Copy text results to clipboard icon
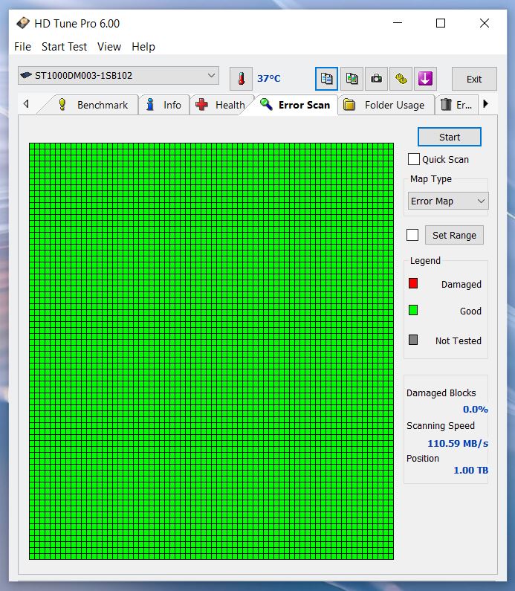Image resolution: width=515 pixels, height=591 pixels. 326,78
